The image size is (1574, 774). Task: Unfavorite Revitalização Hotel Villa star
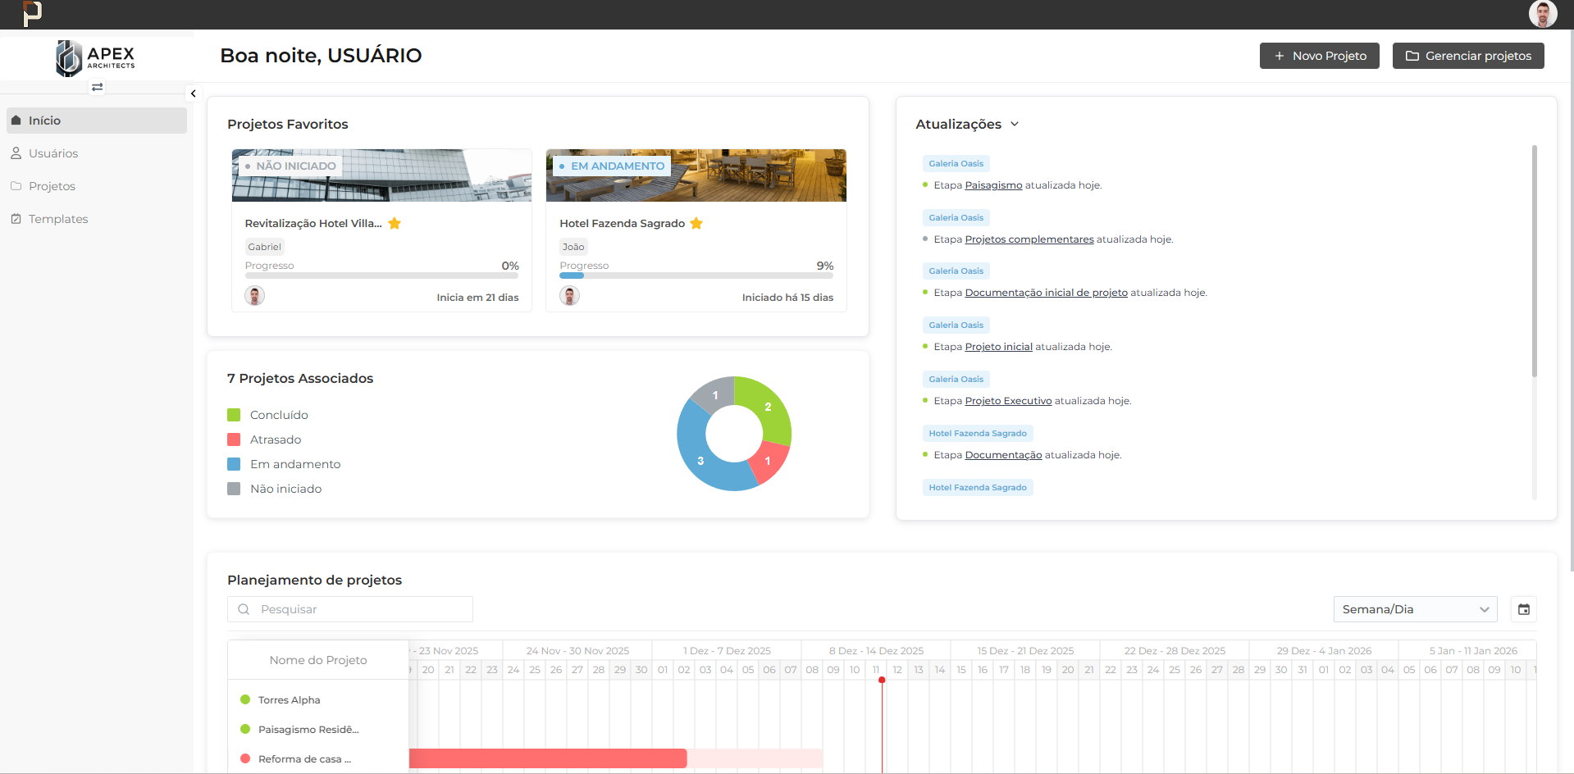tap(395, 223)
